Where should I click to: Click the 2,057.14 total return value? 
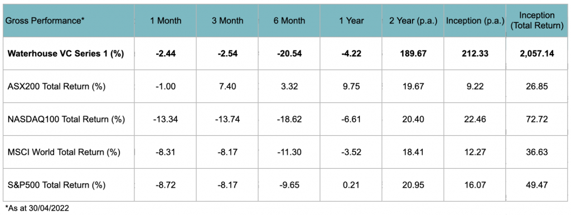click(537, 53)
